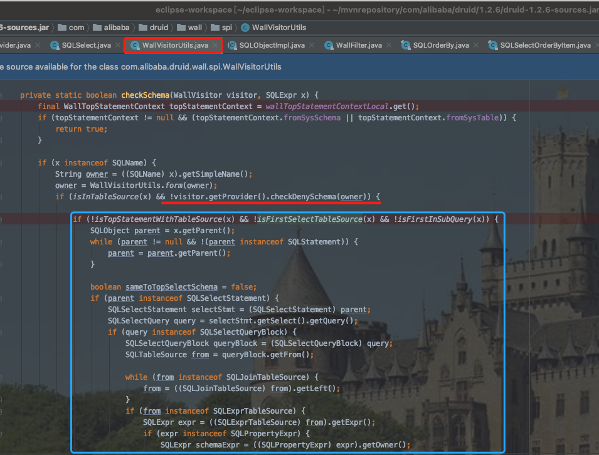This screenshot has width=599, height=455.
Task: Open the sources.jar breadcrumb
Action: 24,28
